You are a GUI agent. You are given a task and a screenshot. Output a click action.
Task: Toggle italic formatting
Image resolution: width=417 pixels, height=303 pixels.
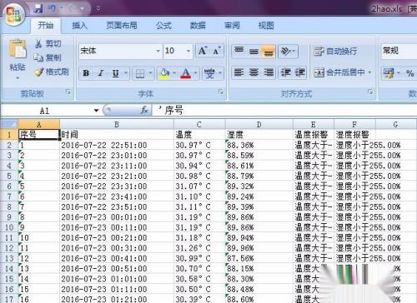click(101, 73)
